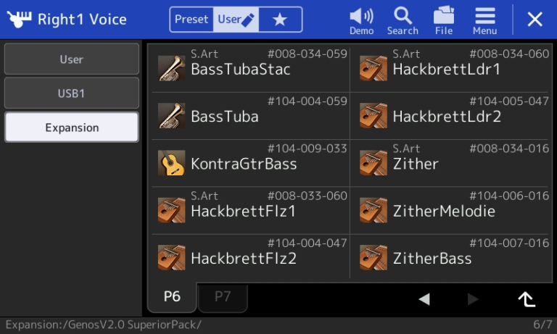Go to previous page with left arrow
Screen dimensions: 557x334
tap(424, 299)
